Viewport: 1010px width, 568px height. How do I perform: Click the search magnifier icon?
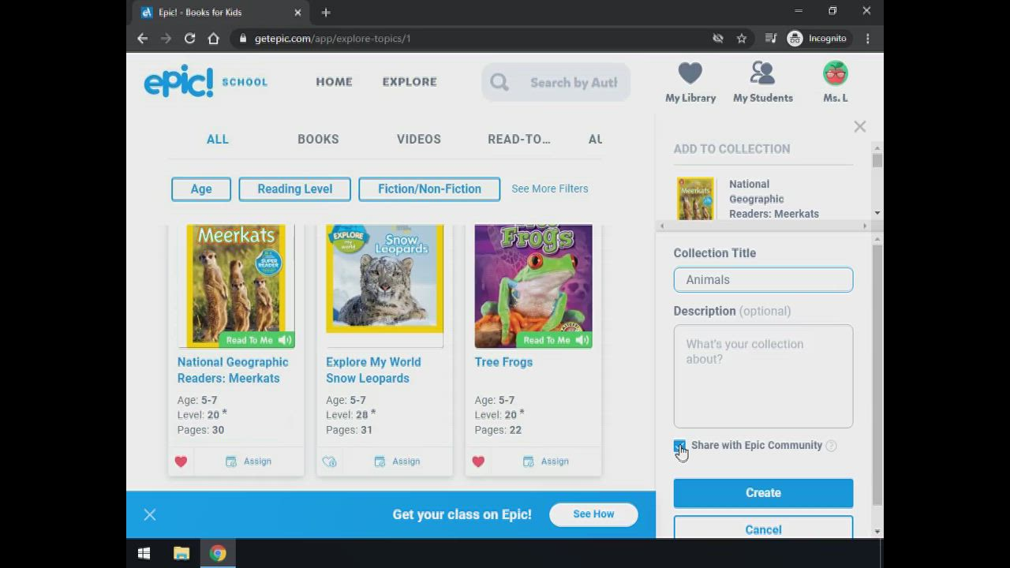499,82
